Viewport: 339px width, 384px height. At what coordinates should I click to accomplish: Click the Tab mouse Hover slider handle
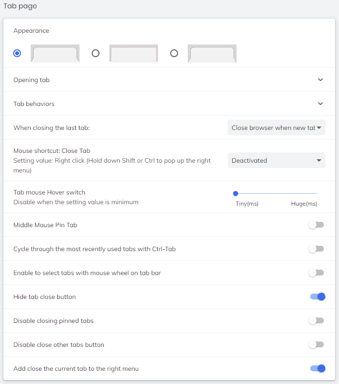(x=236, y=193)
